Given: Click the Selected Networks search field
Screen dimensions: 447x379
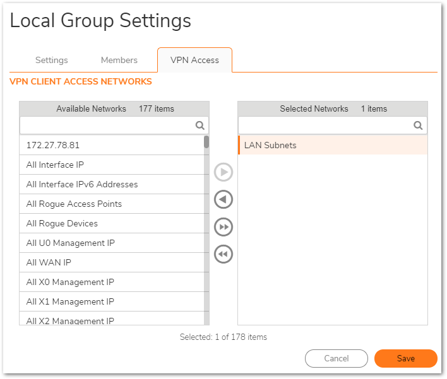Looking at the screenshot, I should (333, 125).
